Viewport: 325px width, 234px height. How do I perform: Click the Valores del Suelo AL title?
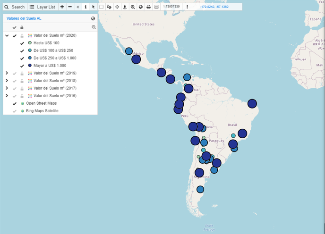(x=24, y=18)
